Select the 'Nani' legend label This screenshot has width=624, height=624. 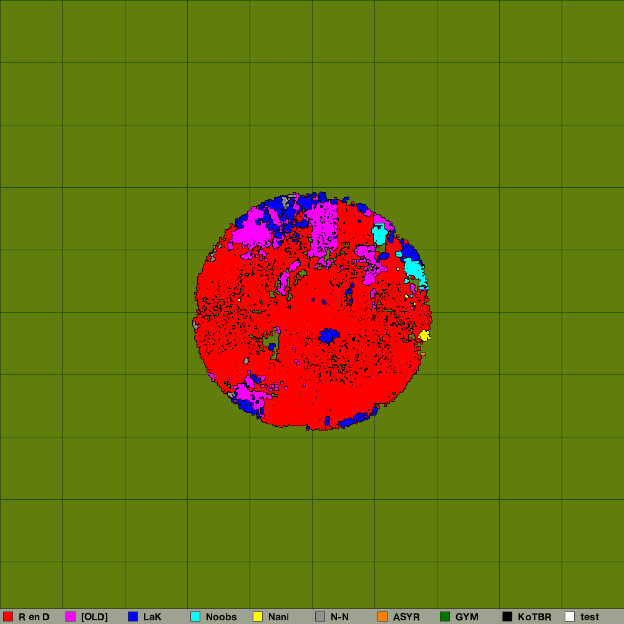pos(278,617)
